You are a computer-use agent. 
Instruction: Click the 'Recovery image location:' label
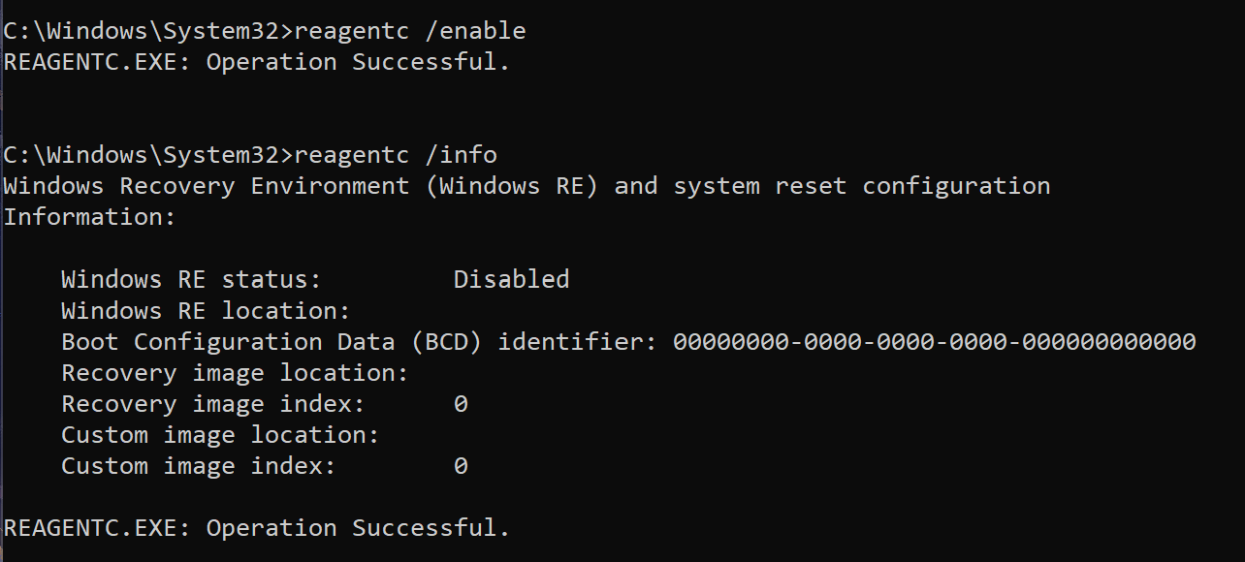point(235,373)
